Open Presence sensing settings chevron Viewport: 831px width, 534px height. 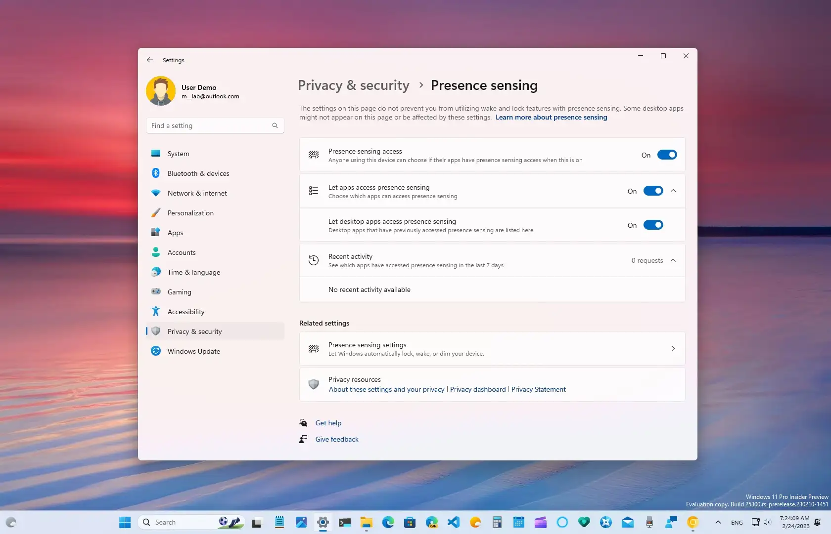[x=673, y=349]
